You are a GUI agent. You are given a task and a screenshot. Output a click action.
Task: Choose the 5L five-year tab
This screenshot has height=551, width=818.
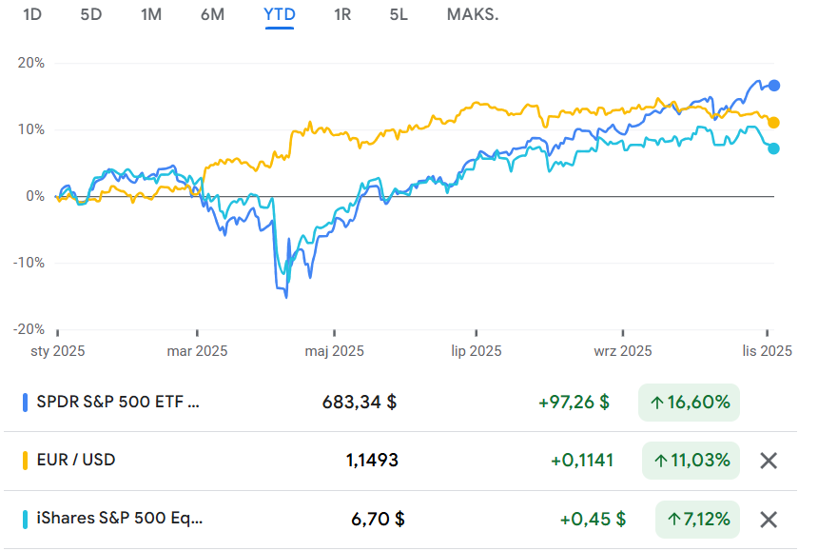399,14
